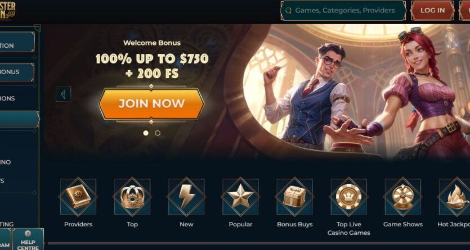
Task: Open the Help Centre button
Action: 28,239
